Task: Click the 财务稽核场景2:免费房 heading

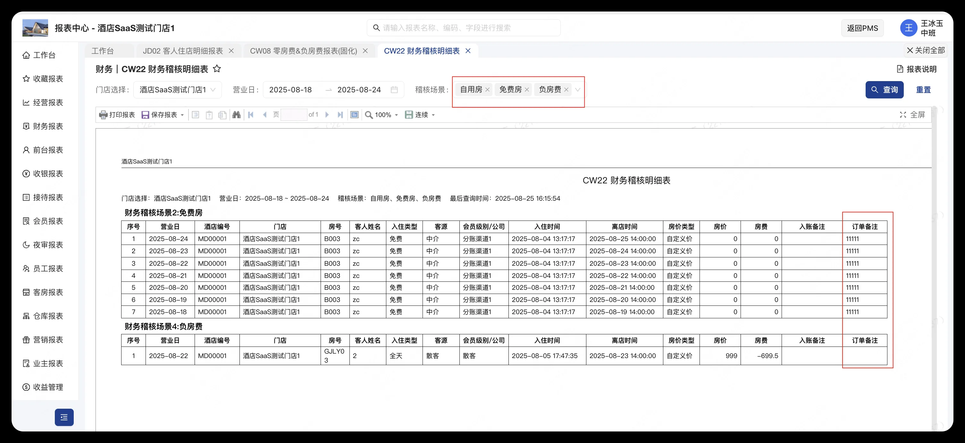Action: click(x=163, y=213)
